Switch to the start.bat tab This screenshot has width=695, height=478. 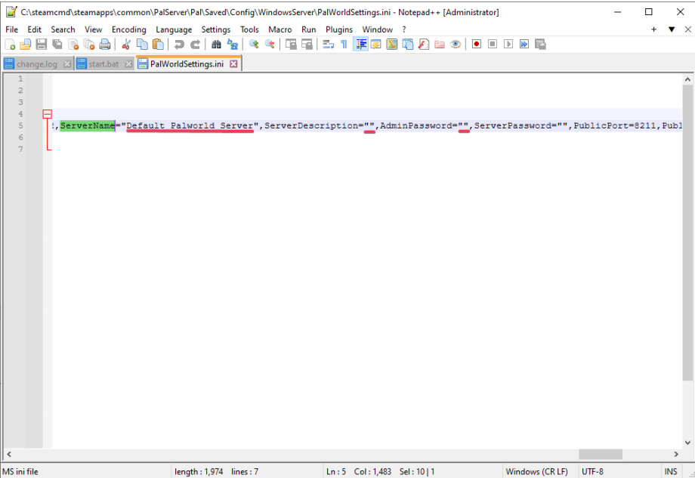click(103, 63)
